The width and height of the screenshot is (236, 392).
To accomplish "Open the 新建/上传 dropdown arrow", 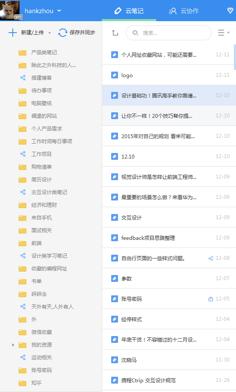I will [x=50, y=33].
